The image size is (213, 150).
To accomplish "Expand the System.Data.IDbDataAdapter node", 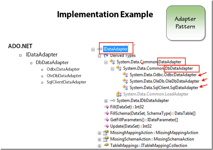I will 106,101.
